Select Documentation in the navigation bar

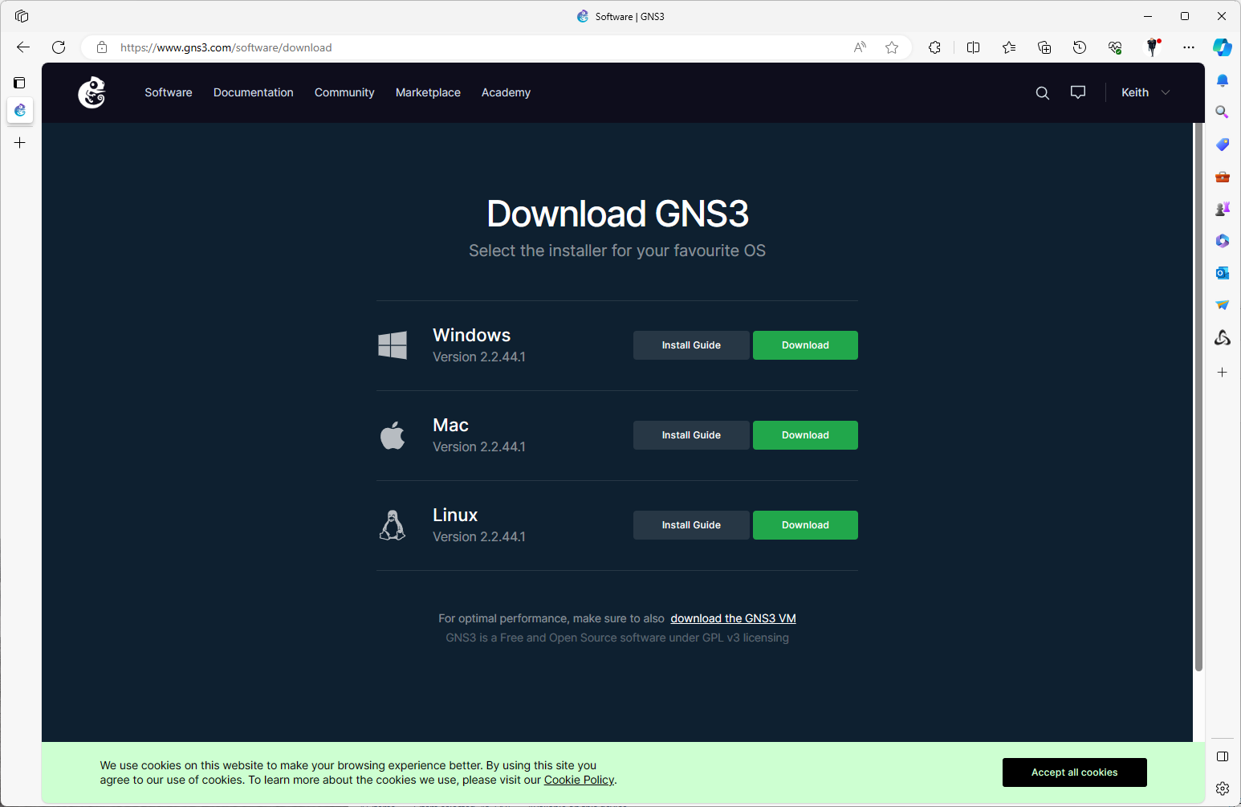pyautogui.click(x=253, y=92)
